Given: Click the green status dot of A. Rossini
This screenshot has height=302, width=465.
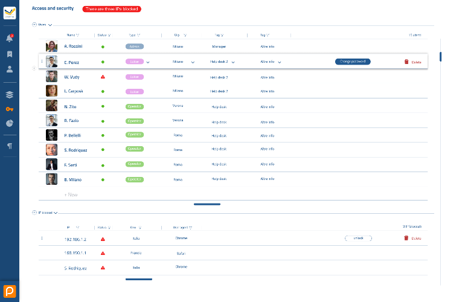Looking at the screenshot, I should (103, 47).
